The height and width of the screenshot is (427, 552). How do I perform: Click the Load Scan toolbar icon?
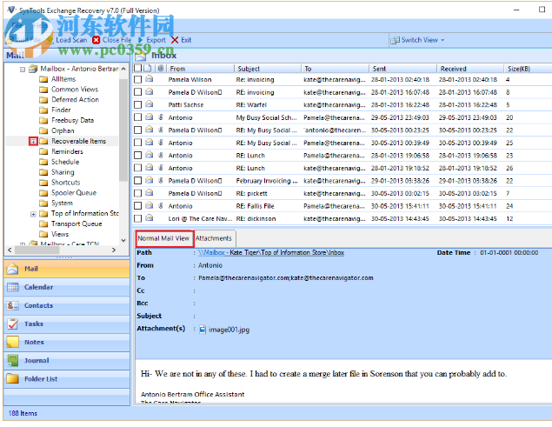(x=50, y=40)
